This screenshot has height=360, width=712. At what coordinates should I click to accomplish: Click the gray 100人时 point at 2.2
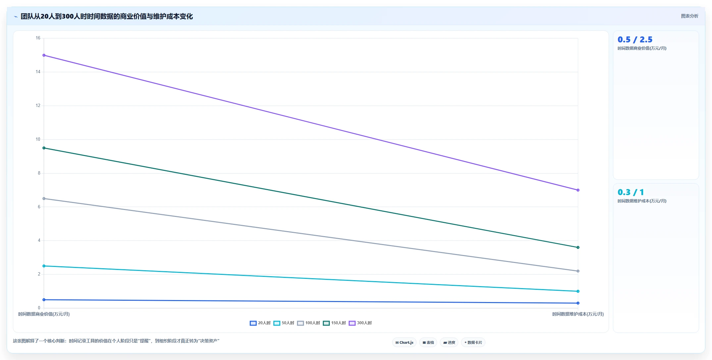pyautogui.click(x=578, y=271)
